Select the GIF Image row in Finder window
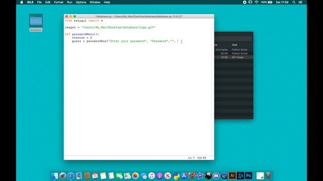 [234, 57]
